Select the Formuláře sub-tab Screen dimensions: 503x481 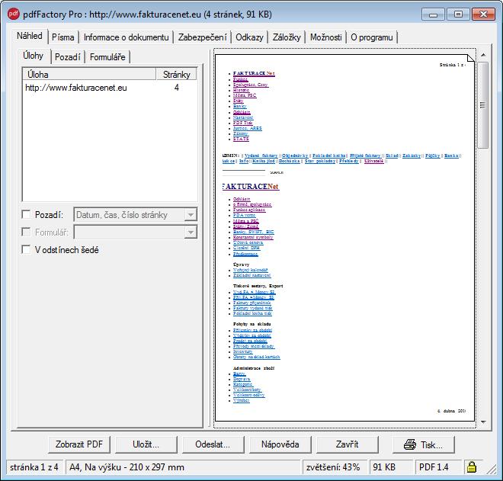[x=107, y=57]
